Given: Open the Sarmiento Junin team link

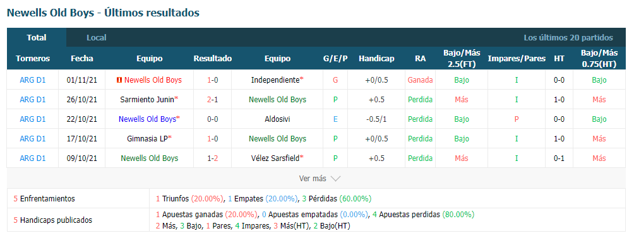Looking at the screenshot, I should tap(149, 99).
